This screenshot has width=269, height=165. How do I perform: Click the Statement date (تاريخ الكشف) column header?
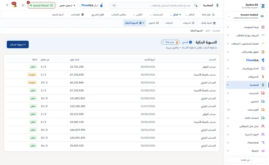pos(150,60)
